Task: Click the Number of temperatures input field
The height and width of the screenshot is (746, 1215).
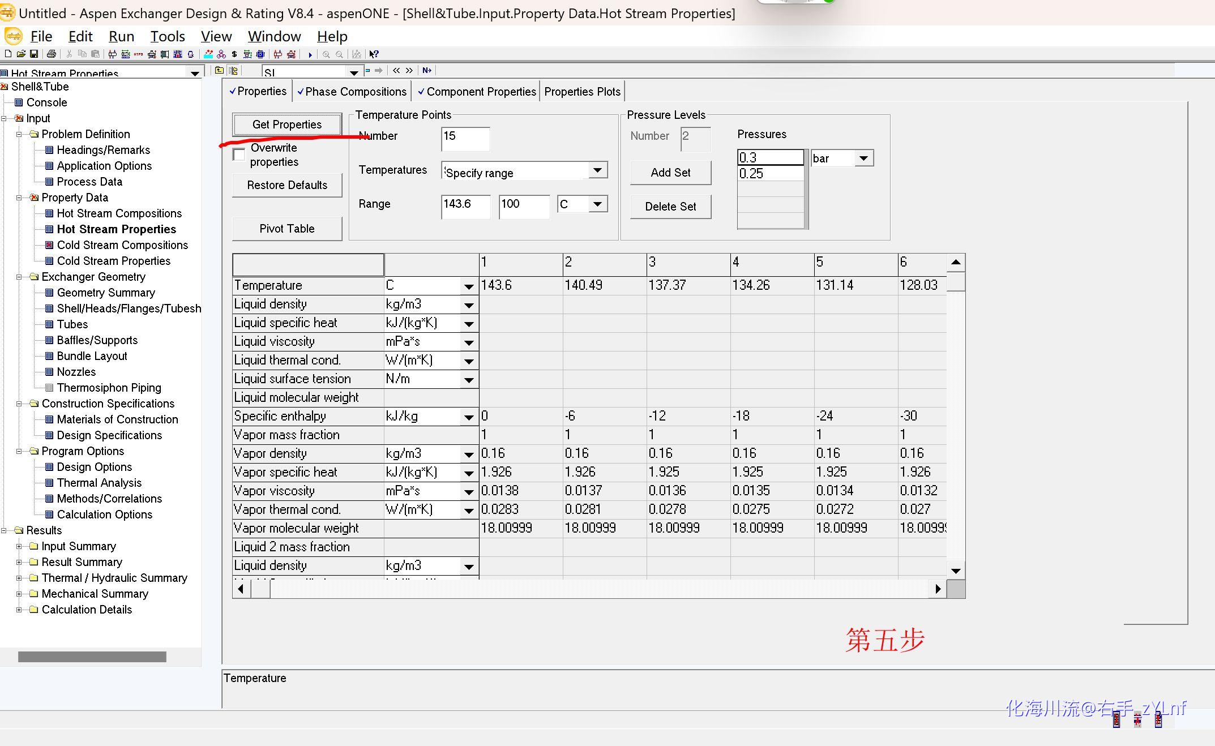Action: pyautogui.click(x=464, y=136)
